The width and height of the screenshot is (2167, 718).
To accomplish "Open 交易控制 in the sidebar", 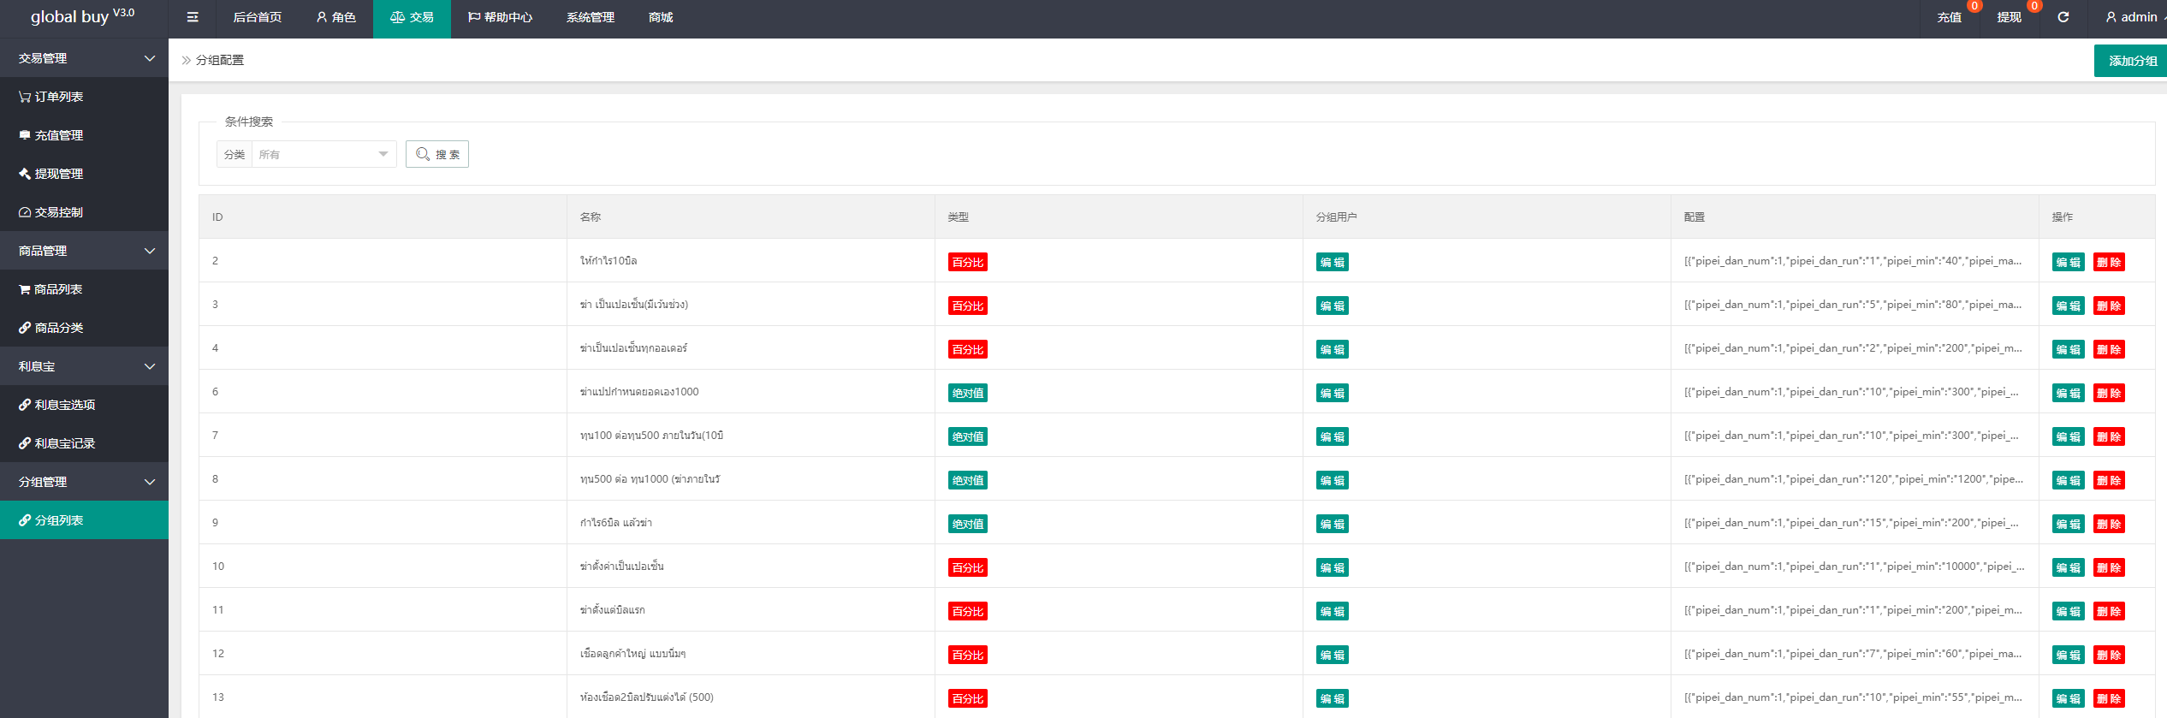I will tap(51, 212).
